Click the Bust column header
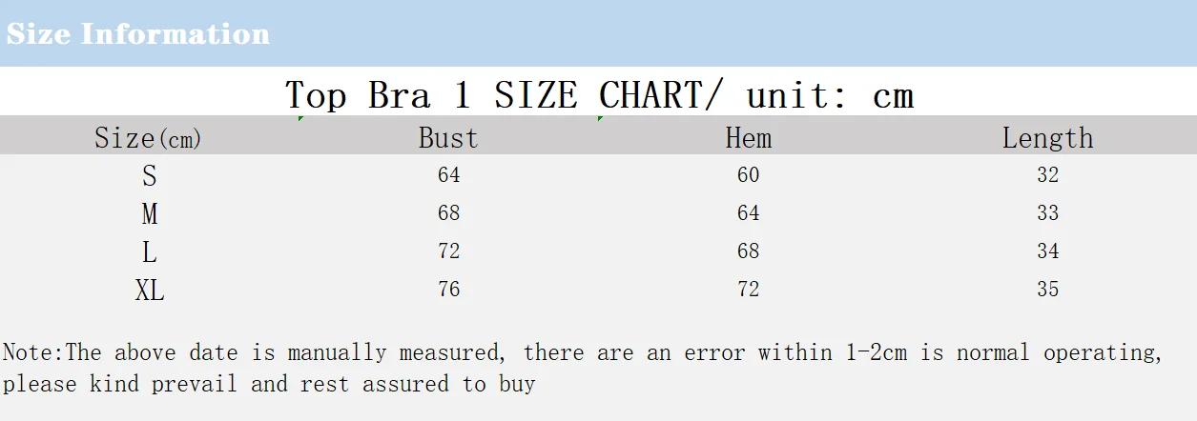Screen dimensions: 1197x421 (448, 138)
